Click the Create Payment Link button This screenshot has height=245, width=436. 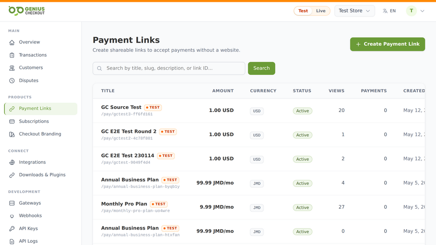[x=387, y=44]
